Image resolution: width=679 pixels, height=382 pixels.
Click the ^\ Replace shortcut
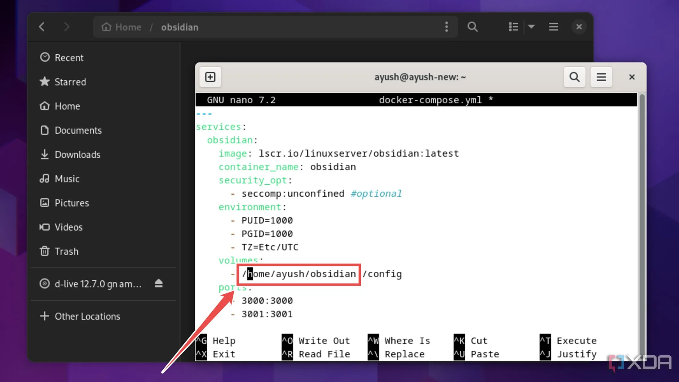click(396, 354)
